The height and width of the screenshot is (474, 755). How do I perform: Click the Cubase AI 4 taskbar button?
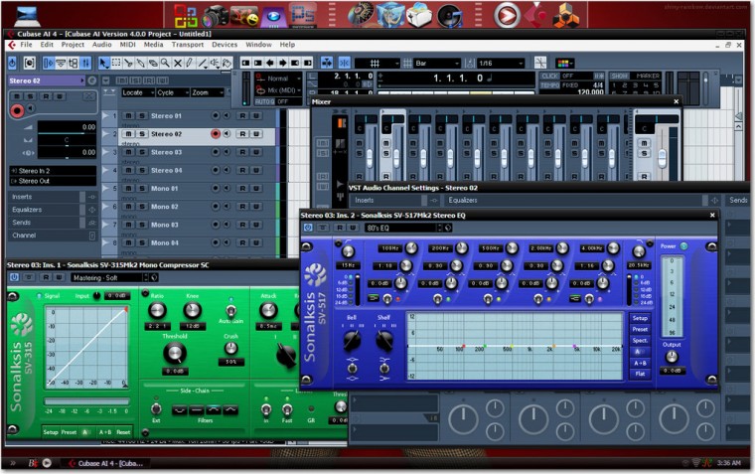coord(107,463)
